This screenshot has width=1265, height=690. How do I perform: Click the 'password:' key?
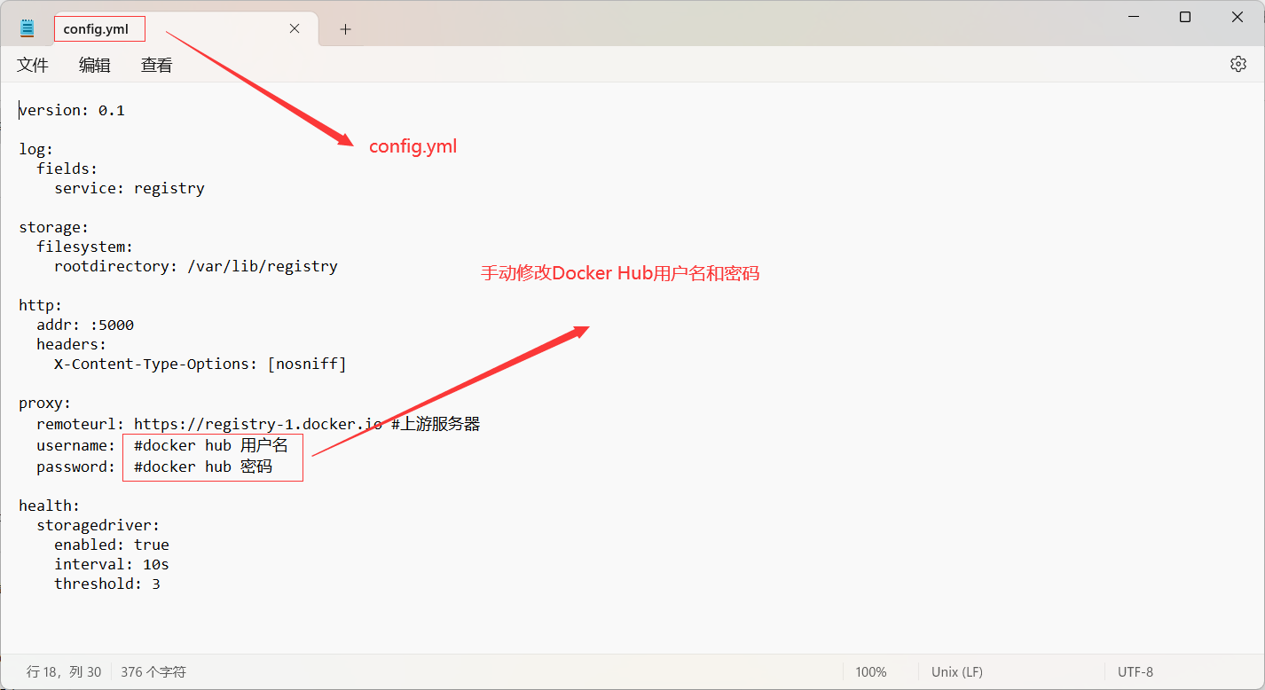point(76,467)
